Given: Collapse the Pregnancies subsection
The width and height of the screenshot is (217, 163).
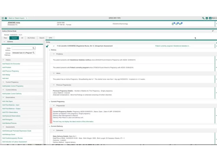Looking at the screenshot, I should click(x=54, y=106).
